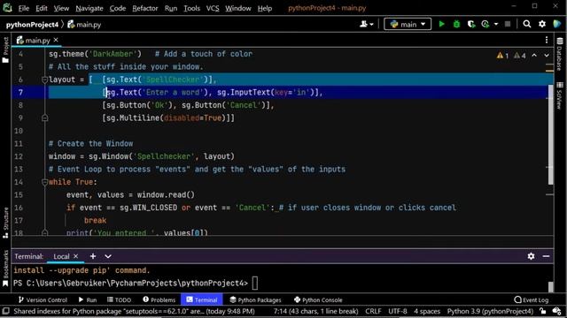Viewport: 567px width, 318px height.
Task: Open the Edit menu
Action: click(42, 8)
